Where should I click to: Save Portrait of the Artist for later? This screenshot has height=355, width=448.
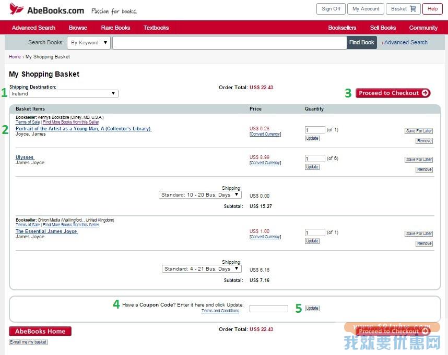(419, 131)
